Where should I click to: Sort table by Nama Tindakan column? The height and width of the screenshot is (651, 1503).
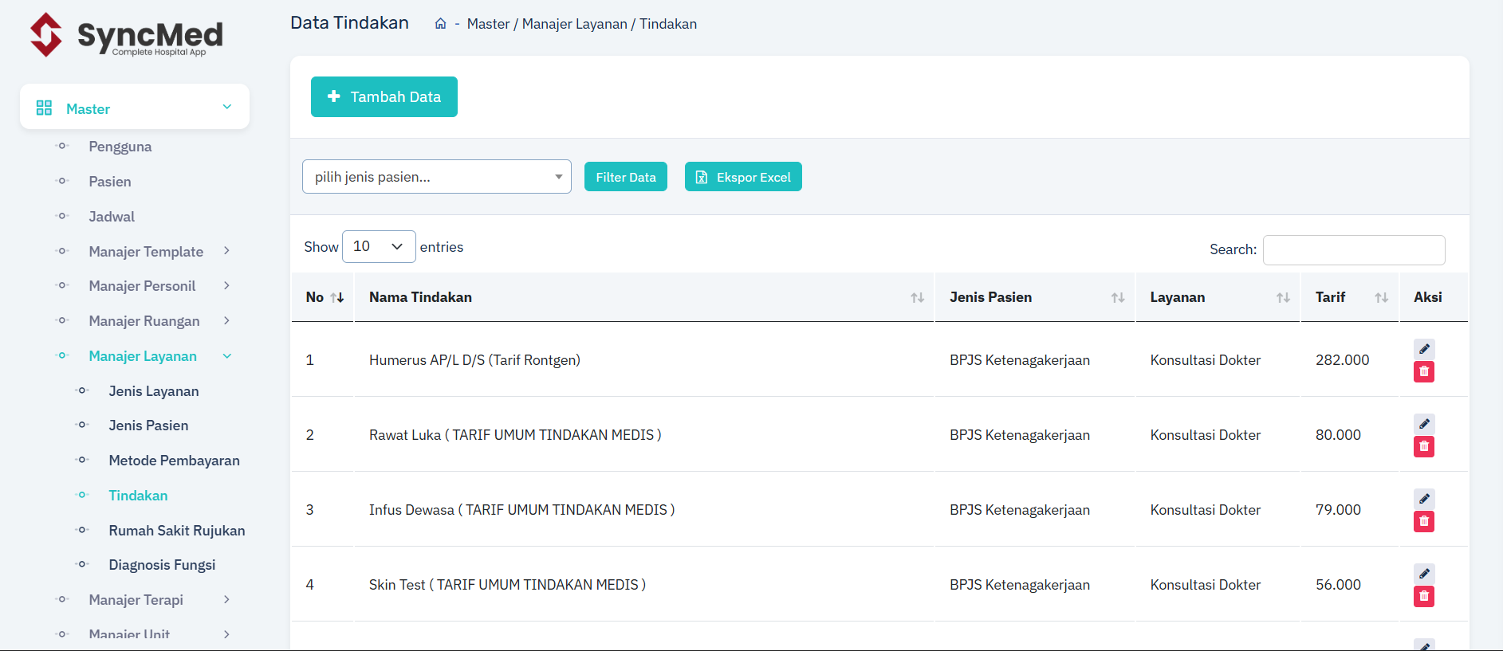(x=643, y=297)
